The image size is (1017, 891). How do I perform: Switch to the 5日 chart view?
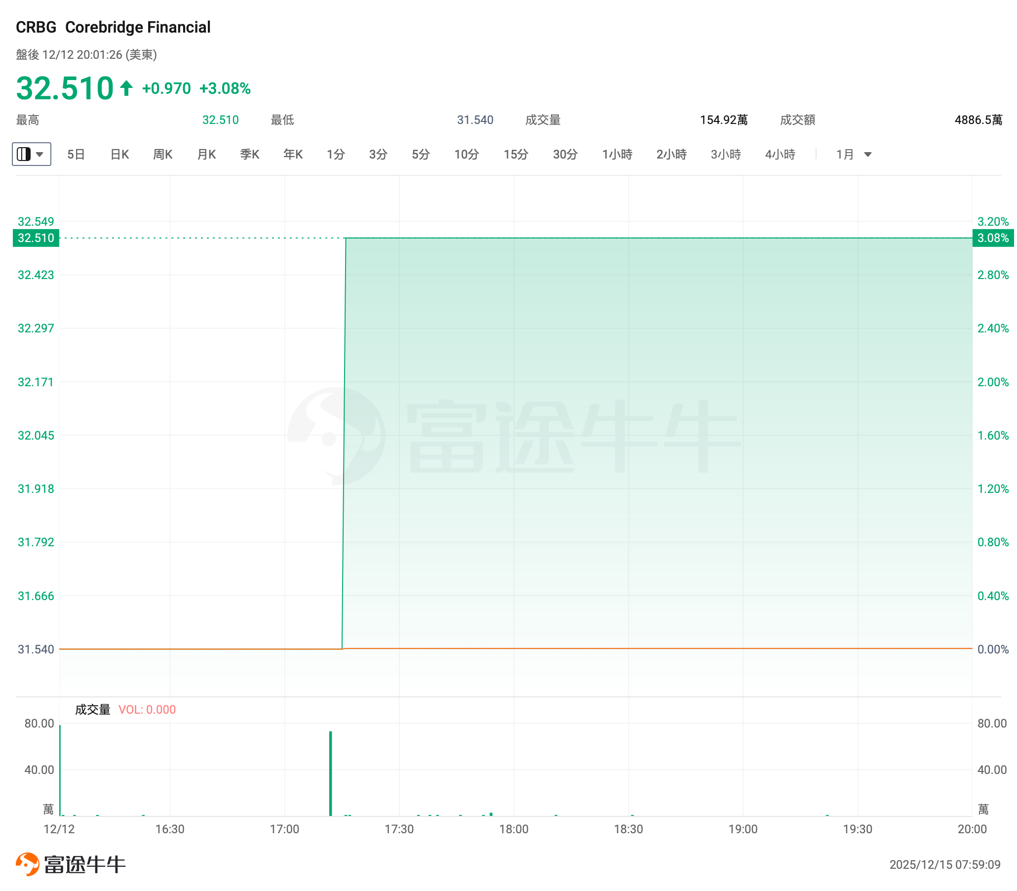pyautogui.click(x=76, y=154)
